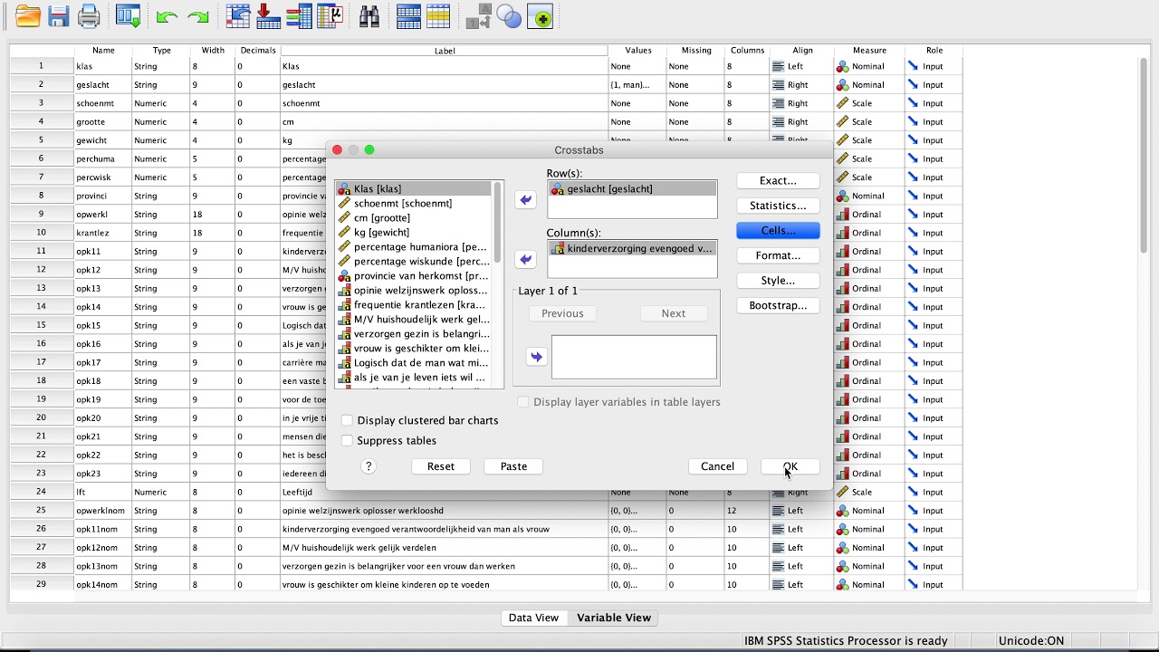Click the Show All Variables plus icon
Image resolution: width=1159 pixels, height=652 pixels.
pos(540,16)
